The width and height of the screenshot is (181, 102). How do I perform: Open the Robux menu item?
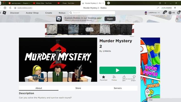[62, 13]
